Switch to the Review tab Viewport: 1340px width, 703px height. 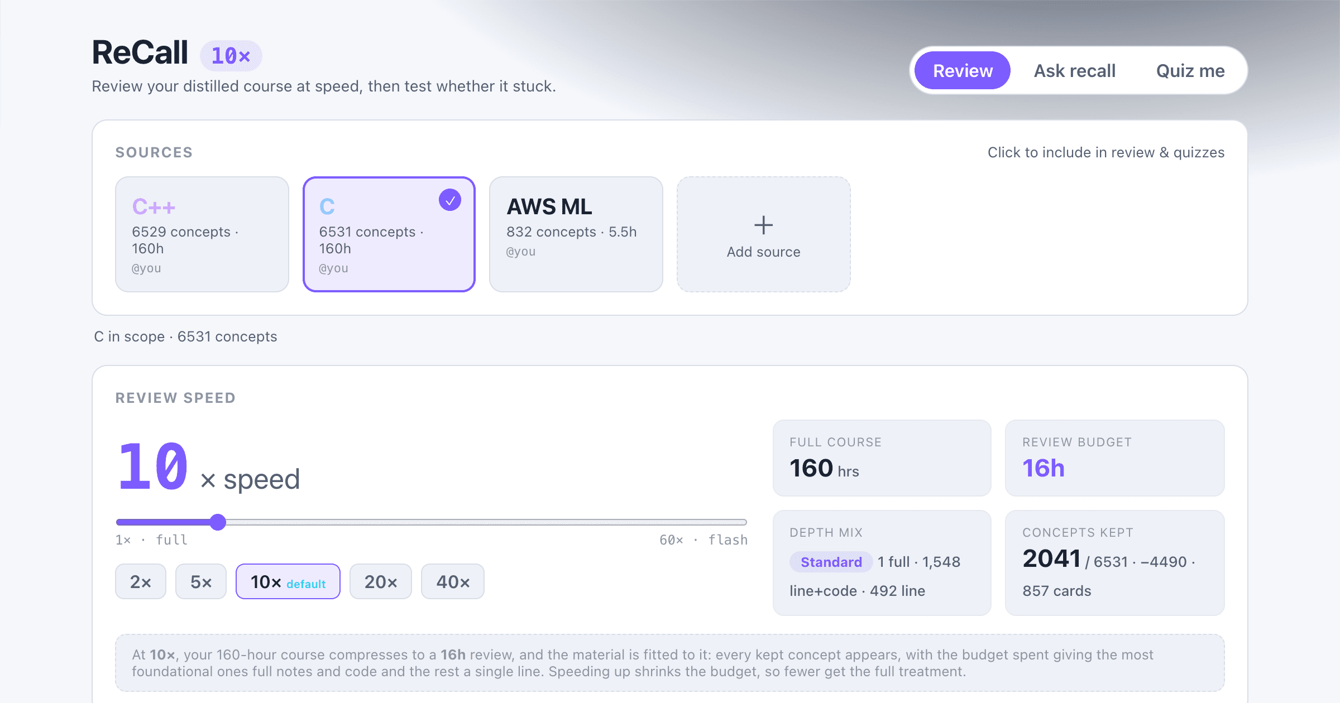tap(963, 71)
